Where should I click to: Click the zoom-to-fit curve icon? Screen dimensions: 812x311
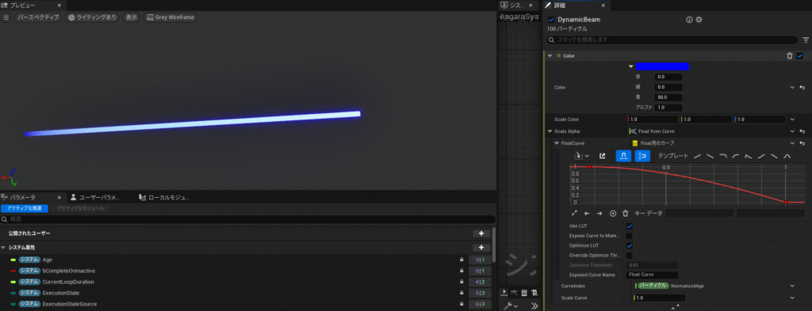[x=574, y=213]
